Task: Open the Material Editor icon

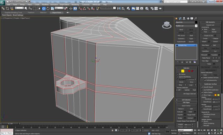Action: click(x=147, y=8)
